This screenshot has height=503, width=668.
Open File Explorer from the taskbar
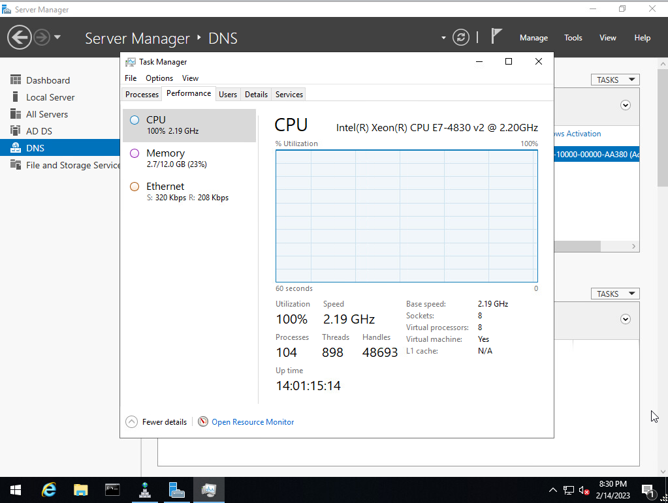(x=80, y=490)
